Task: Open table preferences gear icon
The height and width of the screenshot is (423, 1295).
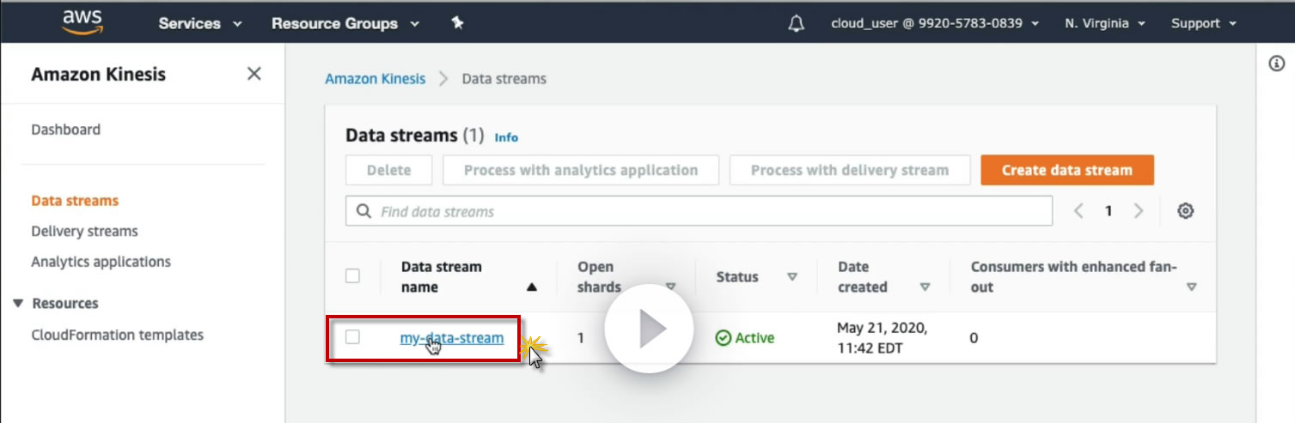Action: click(x=1185, y=211)
